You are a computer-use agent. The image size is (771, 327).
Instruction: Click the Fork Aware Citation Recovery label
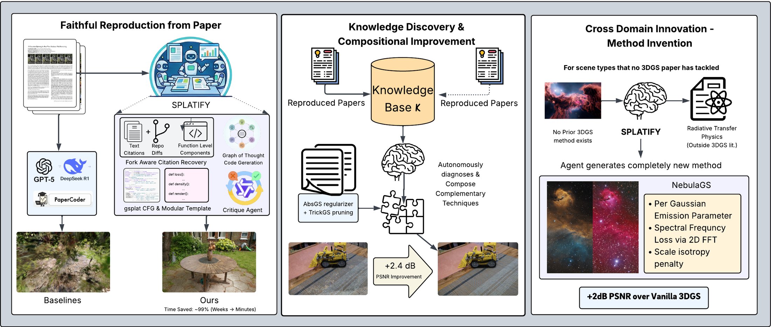tap(166, 162)
